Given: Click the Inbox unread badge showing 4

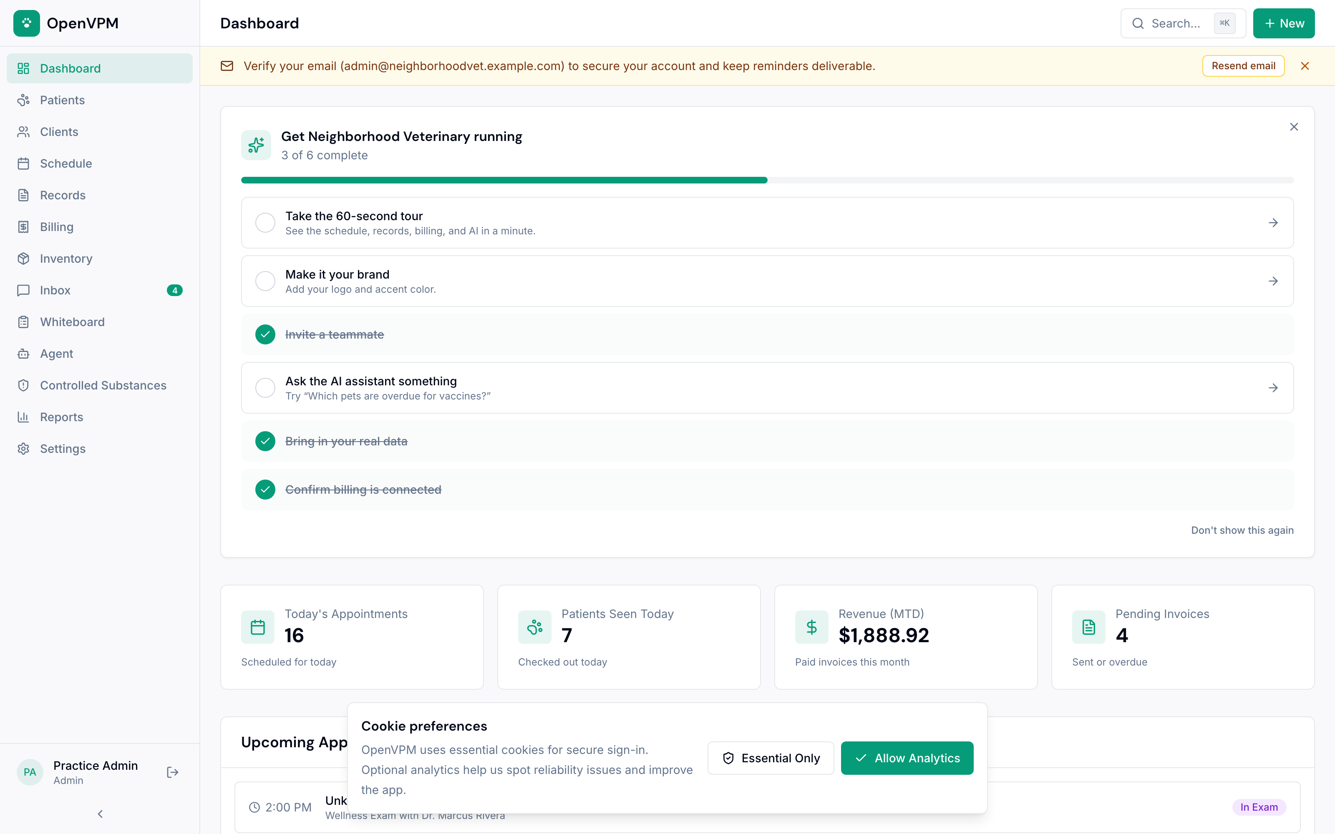Looking at the screenshot, I should click(175, 290).
